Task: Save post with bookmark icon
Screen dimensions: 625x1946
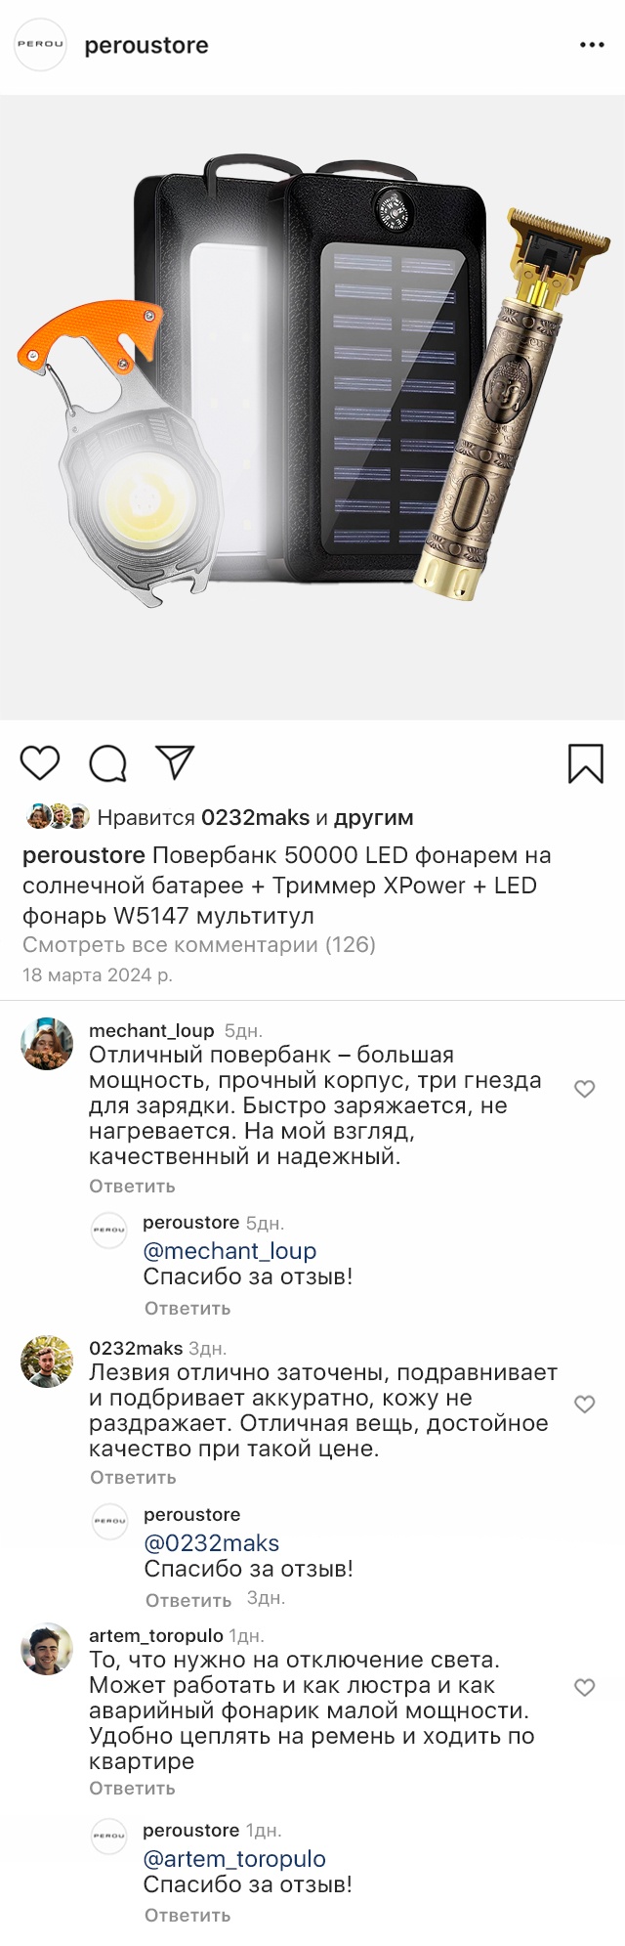Action: 586,763
